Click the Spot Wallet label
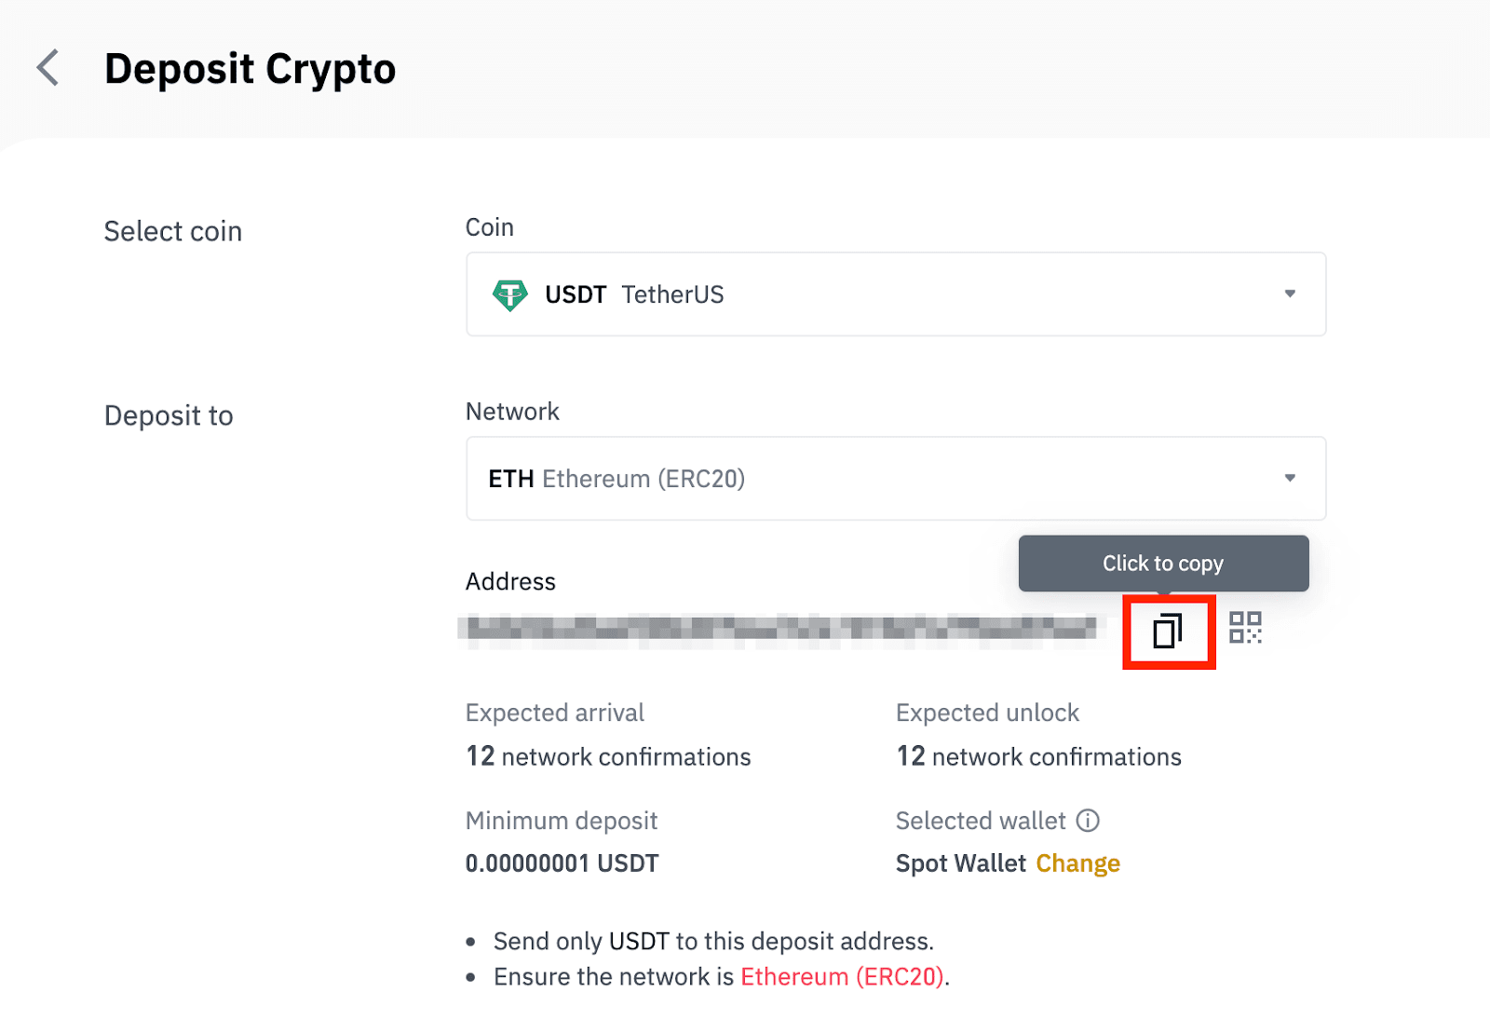Viewport: 1490px width, 1033px height. (960, 863)
